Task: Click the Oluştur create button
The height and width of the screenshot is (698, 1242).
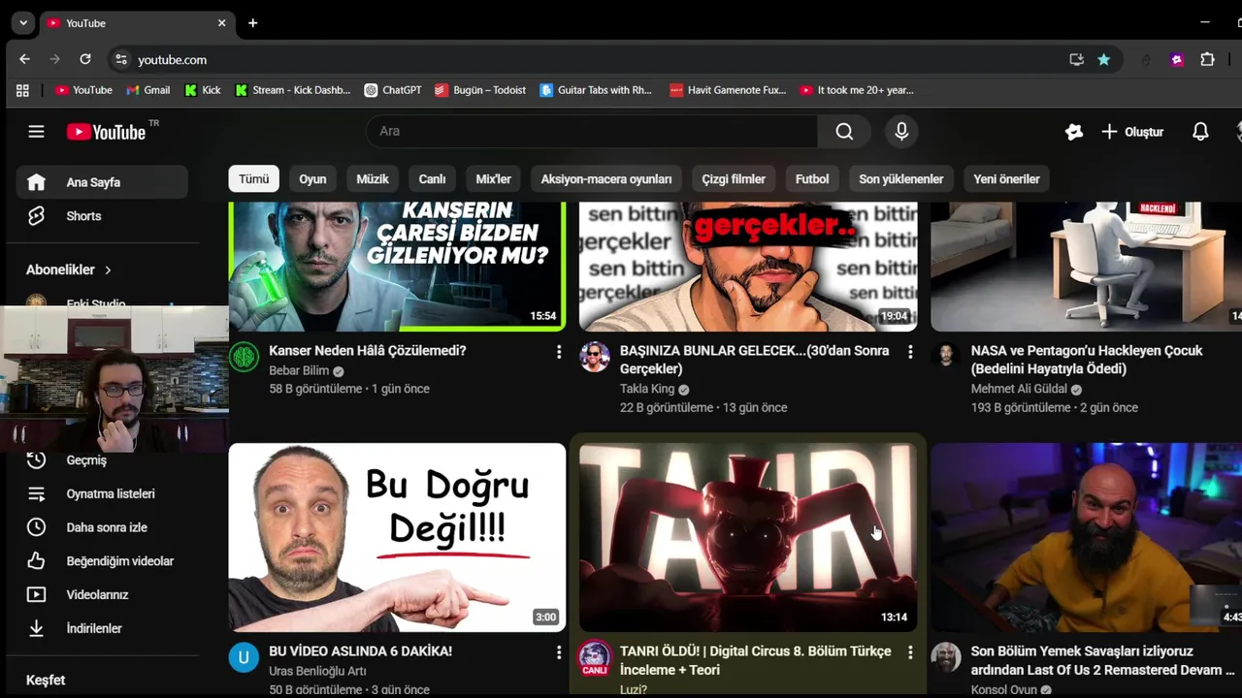Action: 1132,132
